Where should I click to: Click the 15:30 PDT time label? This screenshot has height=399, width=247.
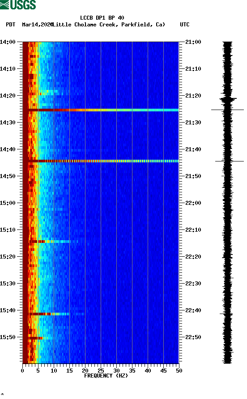click(8, 284)
